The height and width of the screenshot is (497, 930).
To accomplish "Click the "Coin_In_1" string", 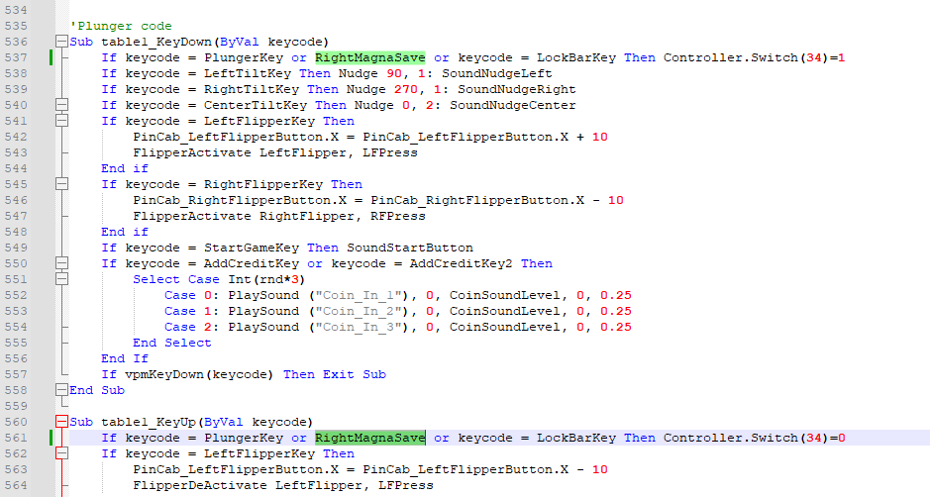I will click(362, 295).
